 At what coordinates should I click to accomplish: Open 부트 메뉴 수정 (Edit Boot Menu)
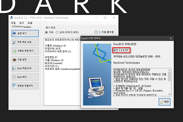[x=25, y=42]
